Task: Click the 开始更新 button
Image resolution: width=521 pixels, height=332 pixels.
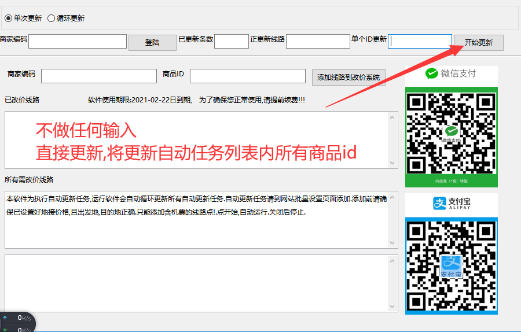Action: pos(479,42)
